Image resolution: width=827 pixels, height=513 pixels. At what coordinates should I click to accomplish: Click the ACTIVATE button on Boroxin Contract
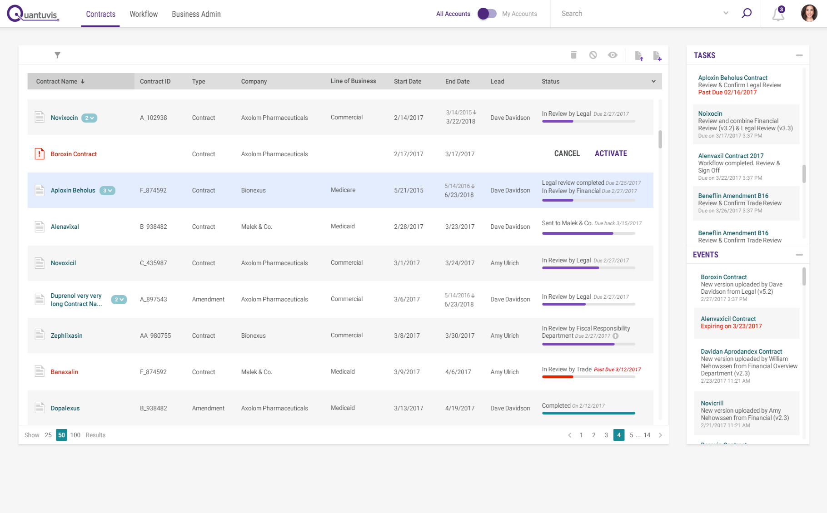pyautogui.click(x=611, y=153)
